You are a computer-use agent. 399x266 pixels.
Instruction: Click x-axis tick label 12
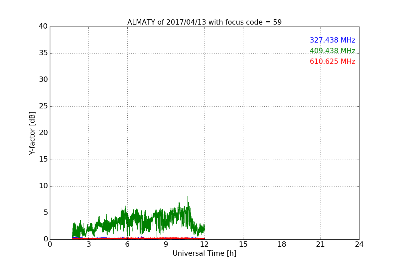pyautogui.click(x=204, y=244)
